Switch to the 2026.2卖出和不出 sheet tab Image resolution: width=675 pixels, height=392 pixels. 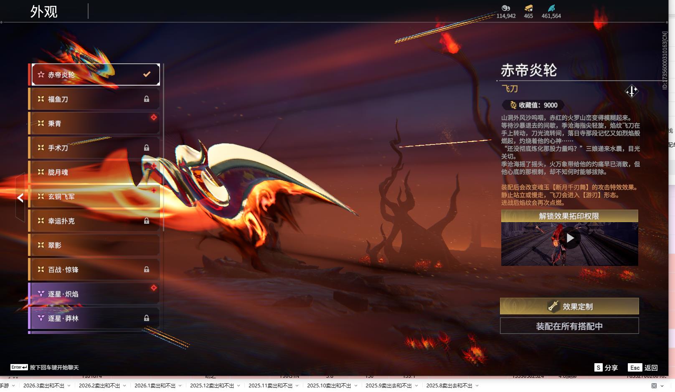click(x=99, y=386)
